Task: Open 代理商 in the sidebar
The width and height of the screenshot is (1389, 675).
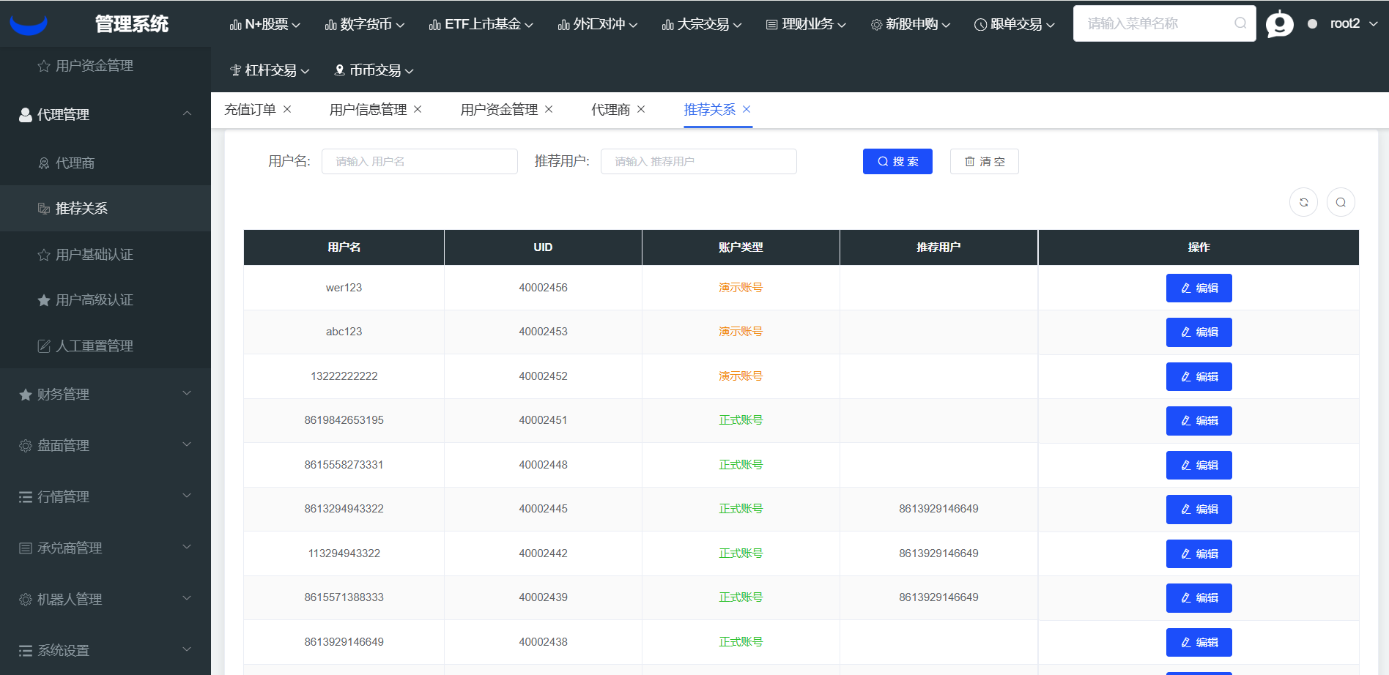Action: coord(105,163)
